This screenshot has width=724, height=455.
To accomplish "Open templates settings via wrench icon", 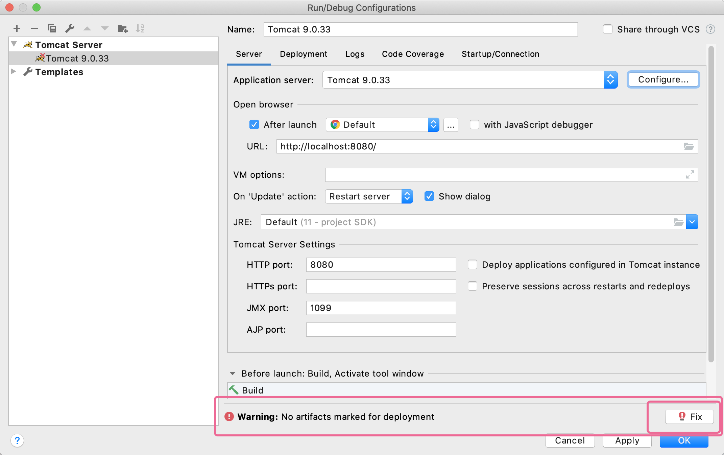I will (70, 28).
